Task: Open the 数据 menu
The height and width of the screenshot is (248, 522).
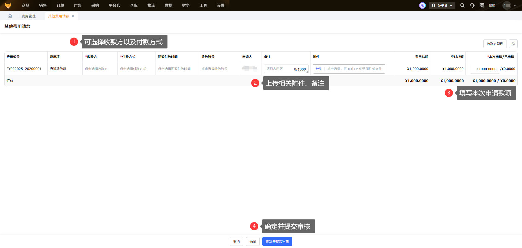Action: (x=169, y=5)
